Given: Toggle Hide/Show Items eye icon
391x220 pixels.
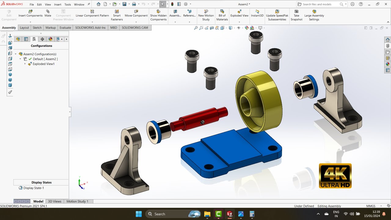Looking at the screenshot, I should (x=239, y=28).
